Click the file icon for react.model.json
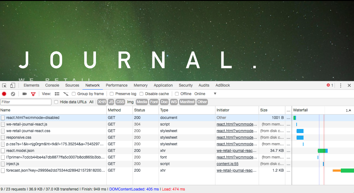The width and height of the screenshot is (354, 193). (x=3, y=151)
